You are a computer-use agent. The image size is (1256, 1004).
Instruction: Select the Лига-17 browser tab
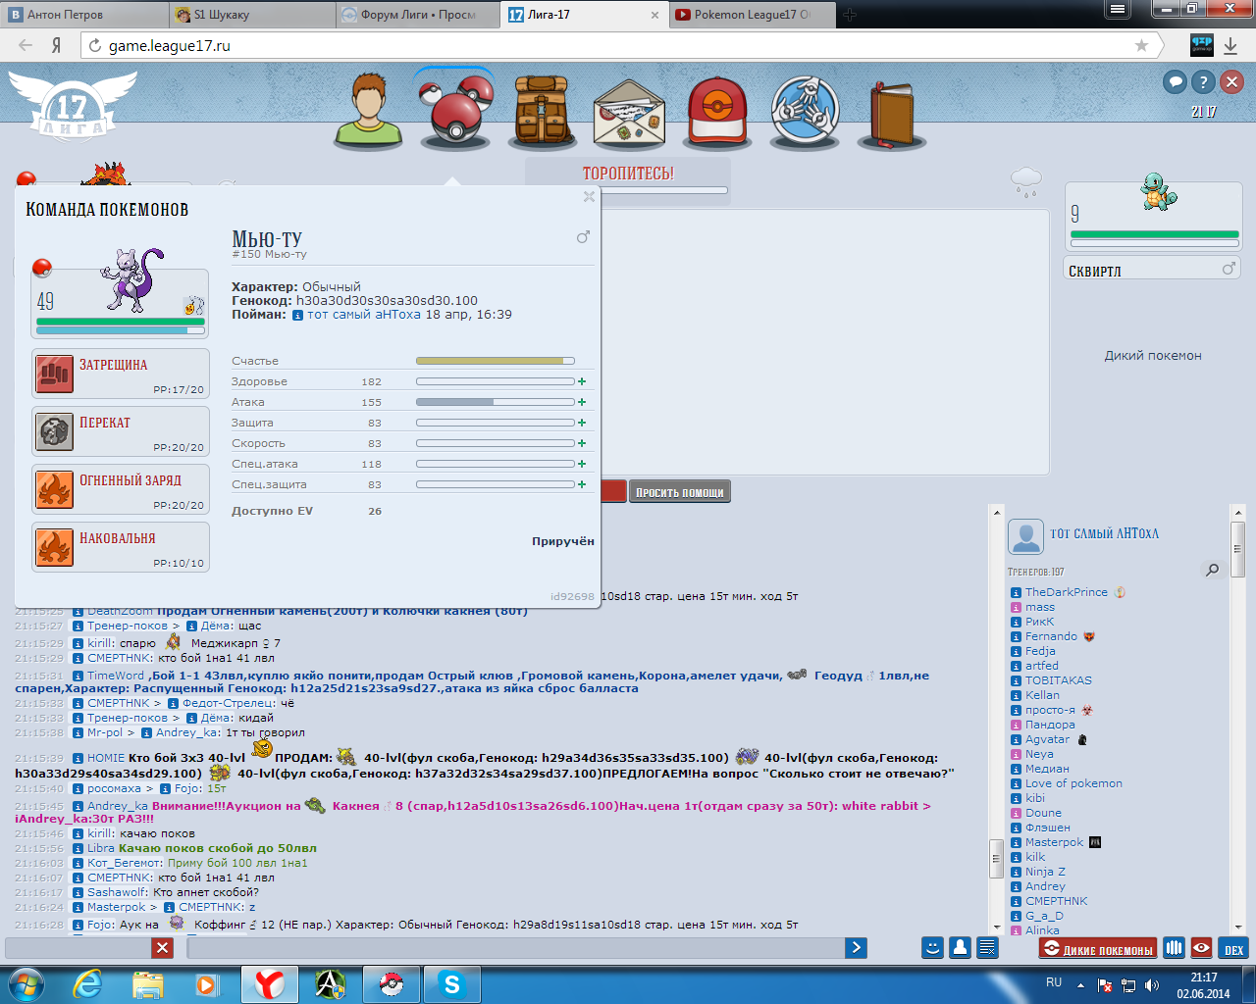point(583,15)
